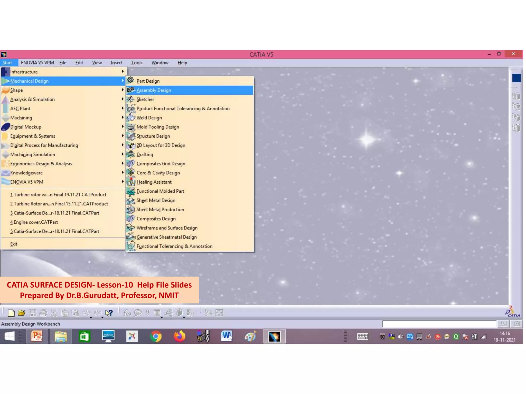Click the Sketcher workbench icon
The height and width of the screenshot is (394, 526).
(x=130, y=99)
